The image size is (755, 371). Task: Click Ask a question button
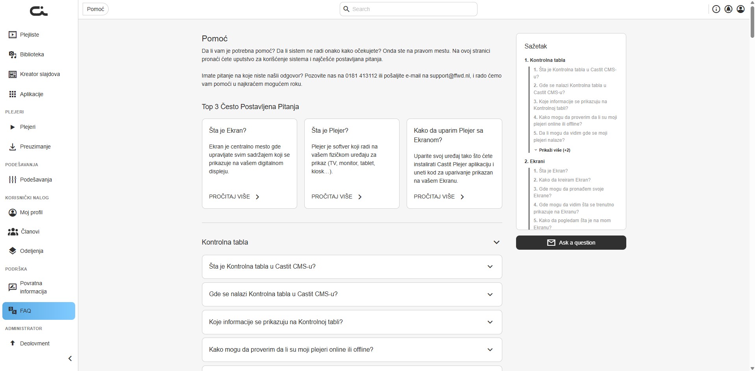click(571, 243)
